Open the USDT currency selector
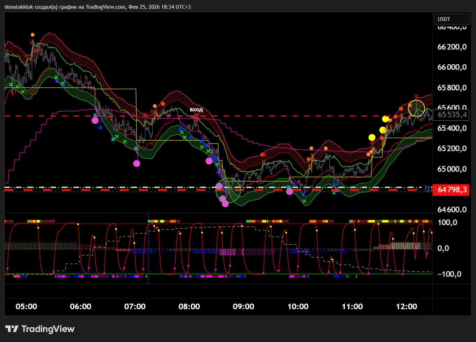The height and width of the screenshot is (342, 476). (451, 19)
